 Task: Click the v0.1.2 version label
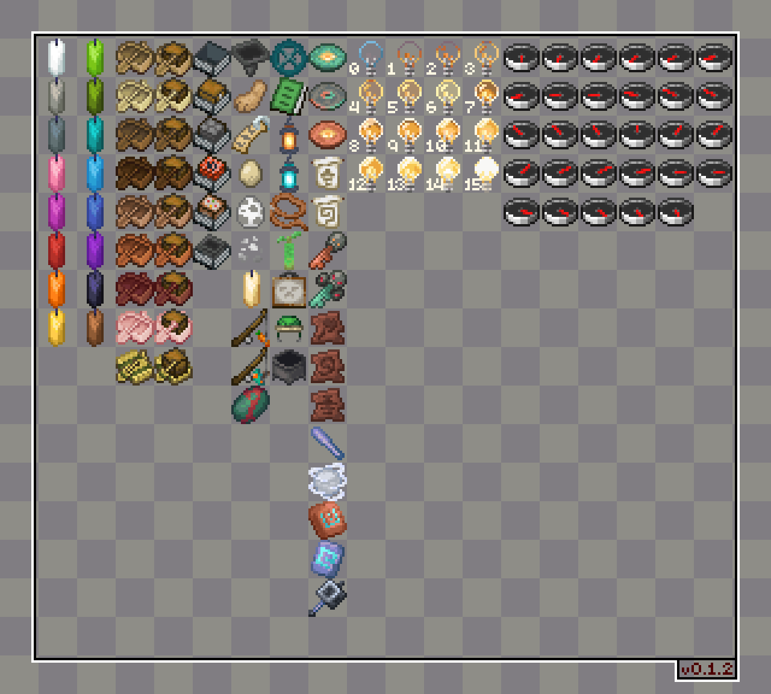coord(707,669)
